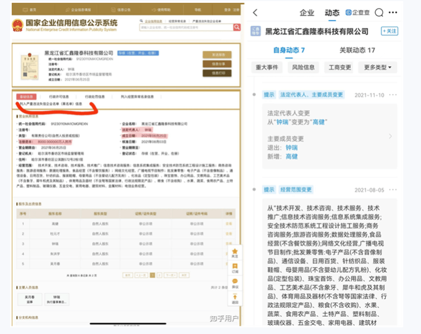Expand the 更多类型 dropdown filter

(x=380, y=67)
